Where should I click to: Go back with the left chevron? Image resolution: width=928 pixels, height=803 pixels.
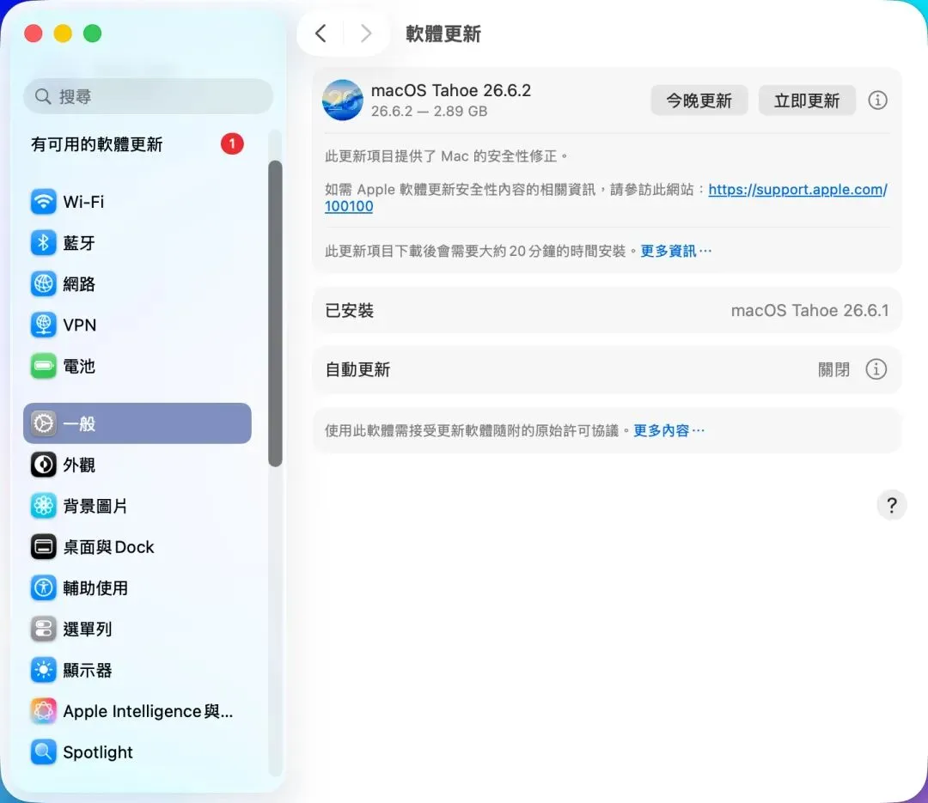[x=321, y=33]
